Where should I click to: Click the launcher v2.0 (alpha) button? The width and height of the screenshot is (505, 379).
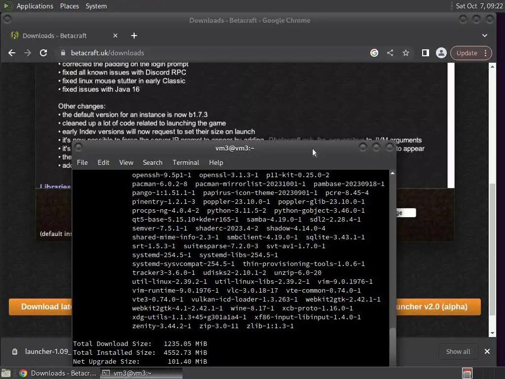[x=438, y=307]
